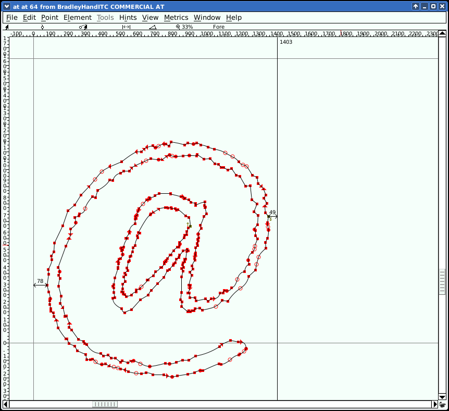Click the pointer position icon in info bar
This screenshot has width=449, height=411.
point(7,27)
